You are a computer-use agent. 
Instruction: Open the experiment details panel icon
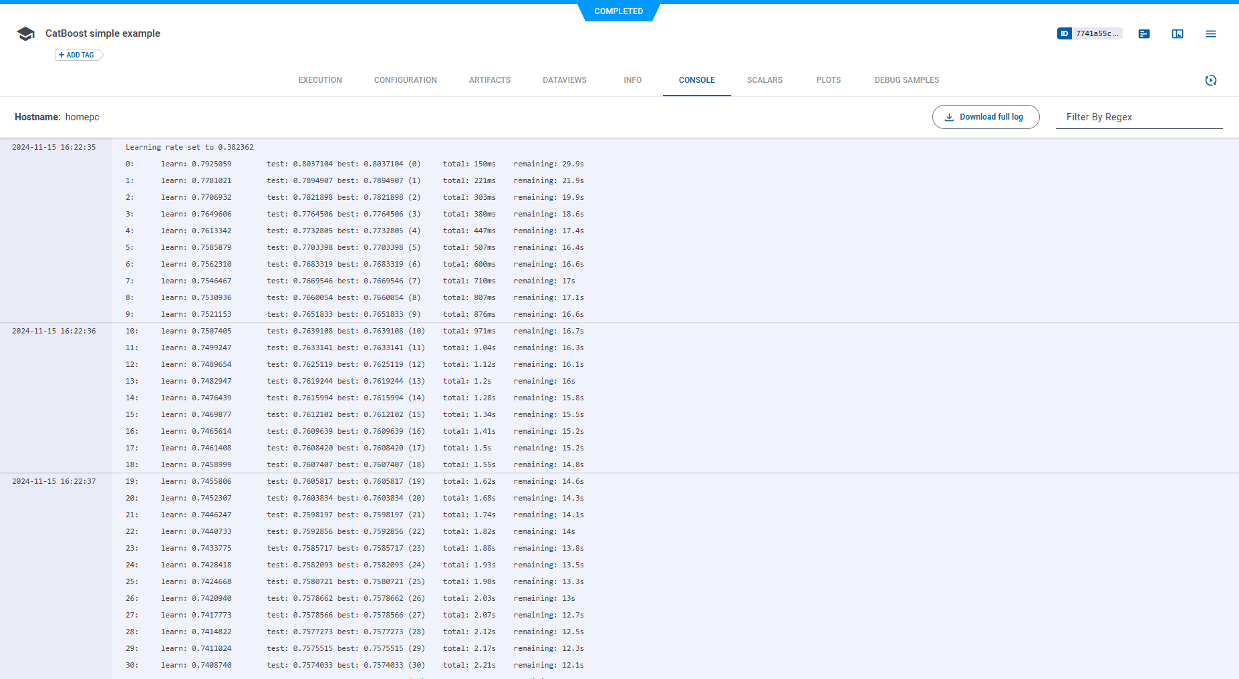pyautogui.click(x=1143, y=33)
